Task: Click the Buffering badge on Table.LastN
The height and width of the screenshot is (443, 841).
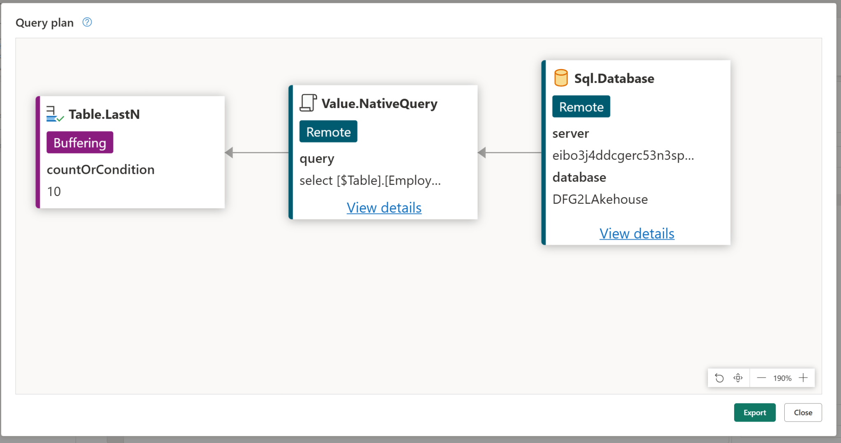Action: point(80,143)
